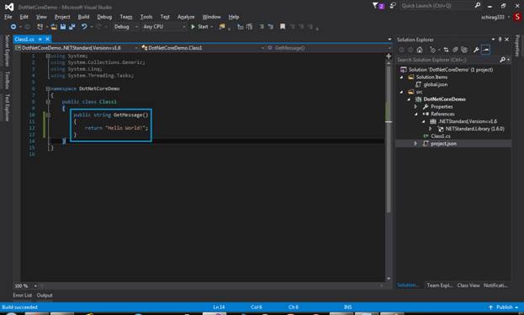Open the Server Explorer side tab

[x=7, y=51]
